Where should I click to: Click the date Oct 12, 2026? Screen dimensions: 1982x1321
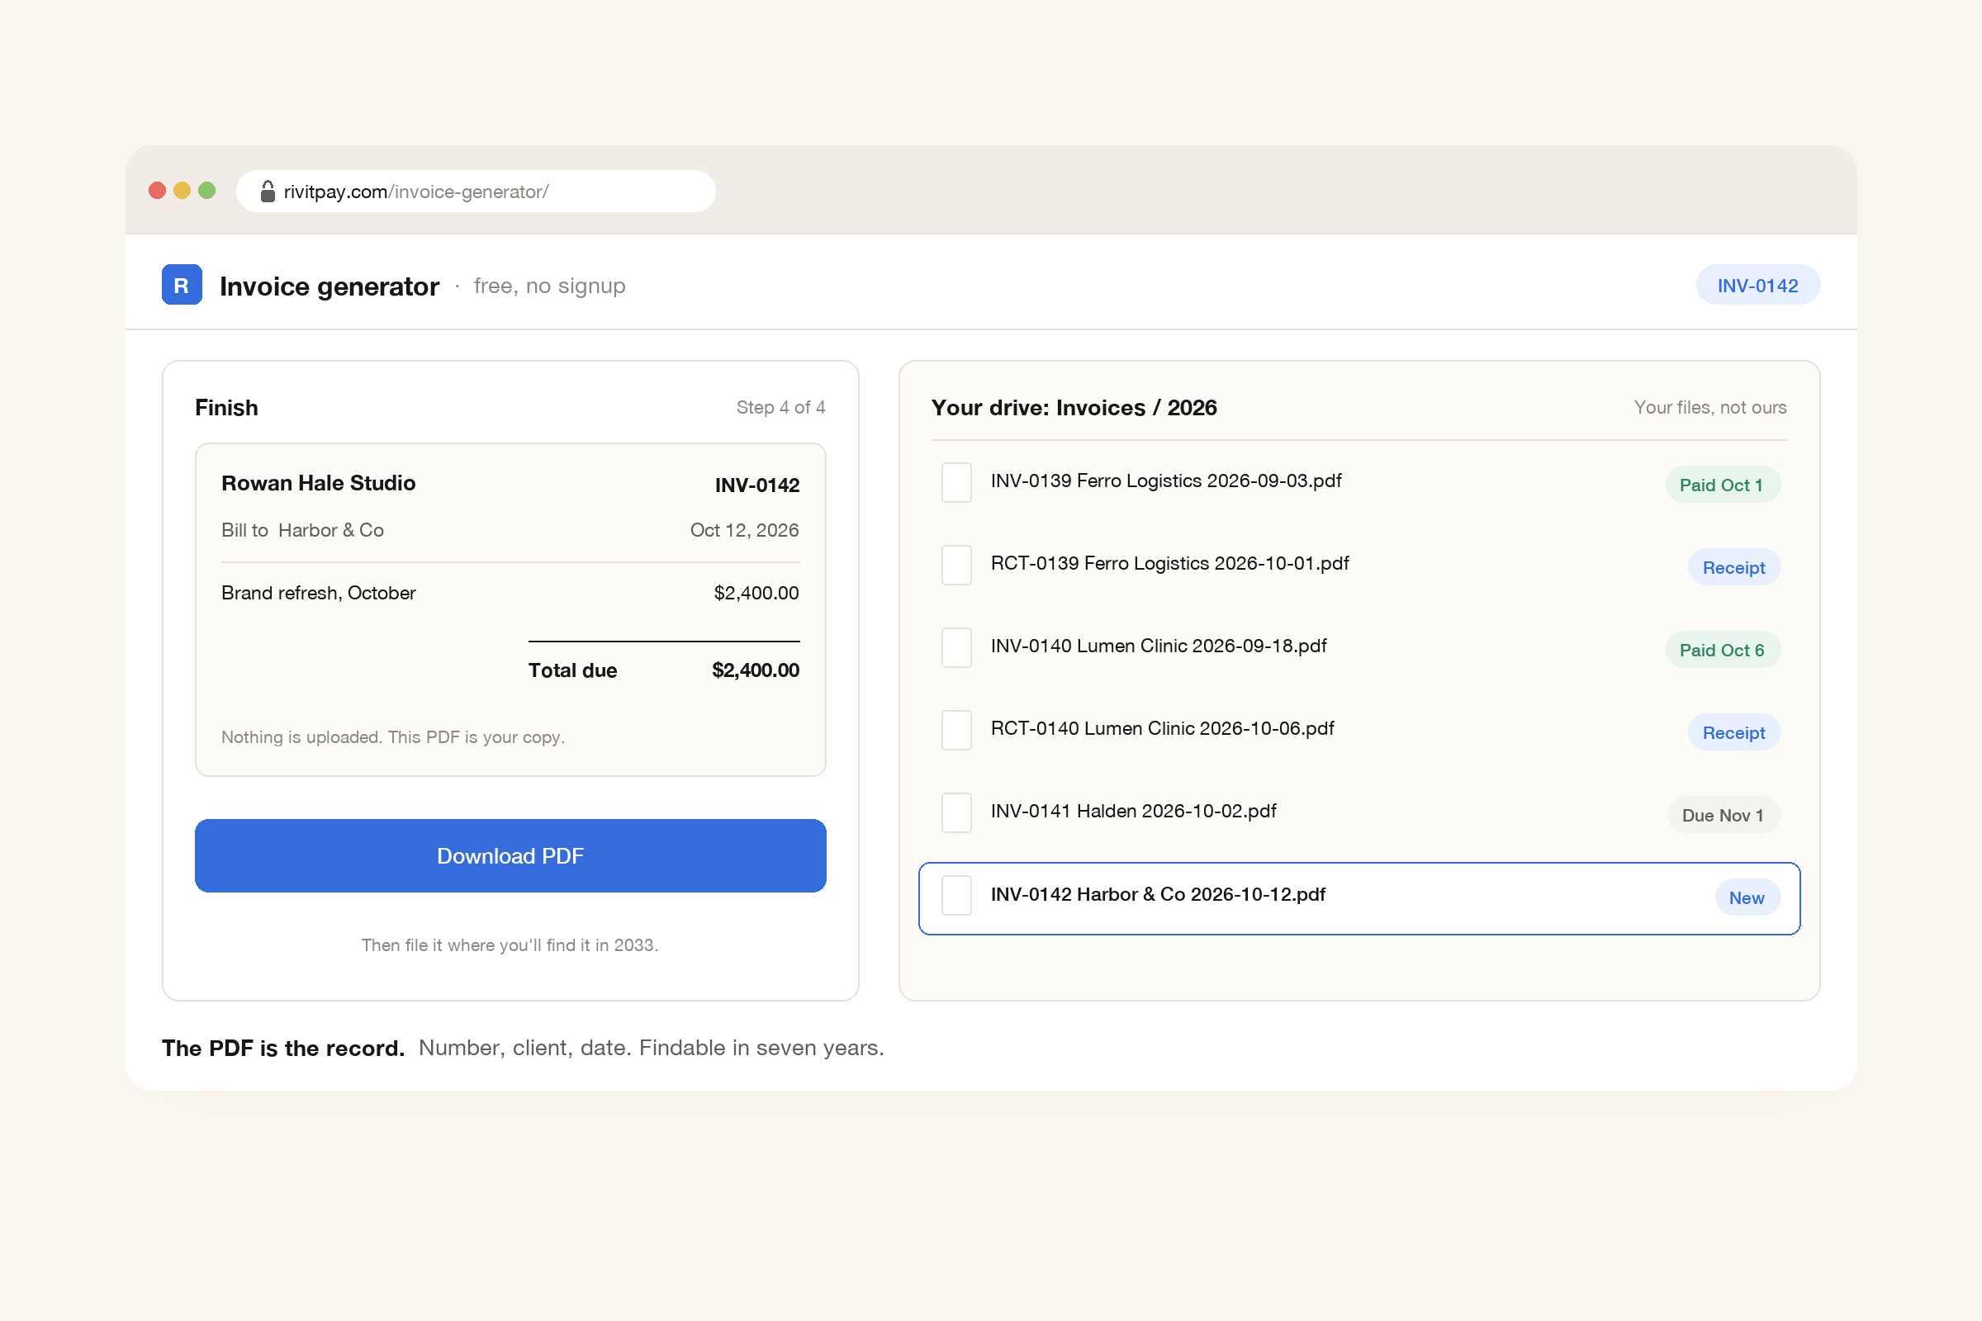click(744, 530)
